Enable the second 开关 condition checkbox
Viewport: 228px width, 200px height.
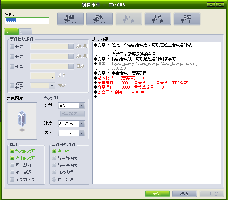[x=12, y=57]
